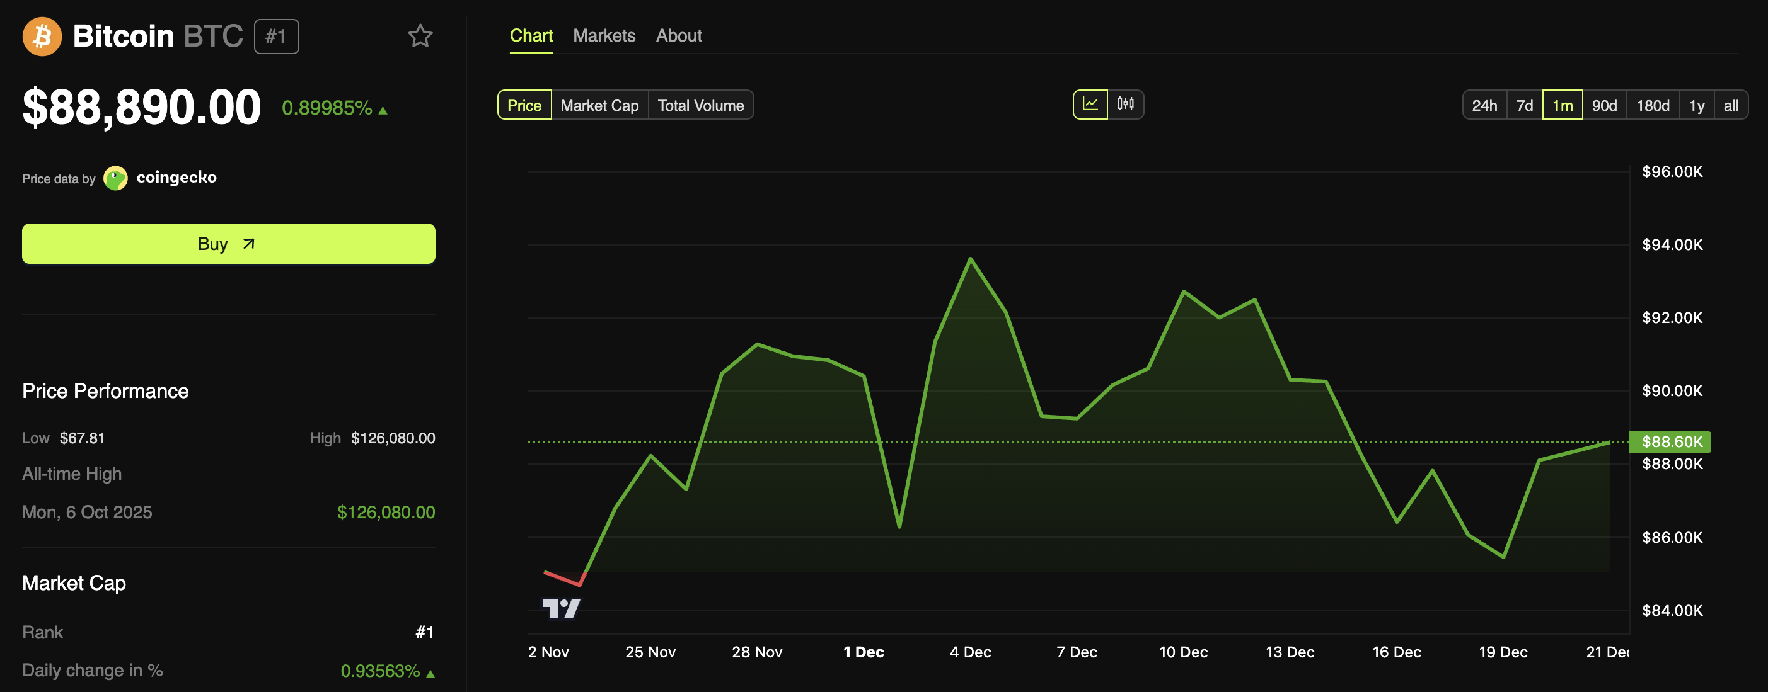This screenshot has height=692, width=1768.
Task: Set chart range to 1y
Action: tap(1697, 105)
